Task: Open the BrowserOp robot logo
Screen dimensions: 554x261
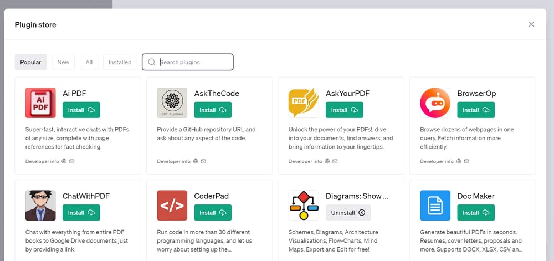Action: point(435,103)
